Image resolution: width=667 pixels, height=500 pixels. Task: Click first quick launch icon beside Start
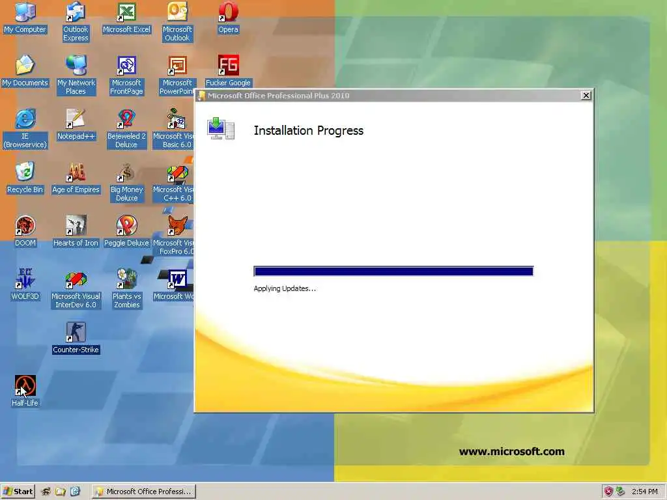(46, 492)
